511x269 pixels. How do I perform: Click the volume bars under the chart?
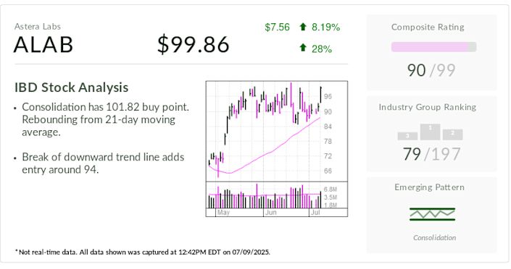[265, 196]
